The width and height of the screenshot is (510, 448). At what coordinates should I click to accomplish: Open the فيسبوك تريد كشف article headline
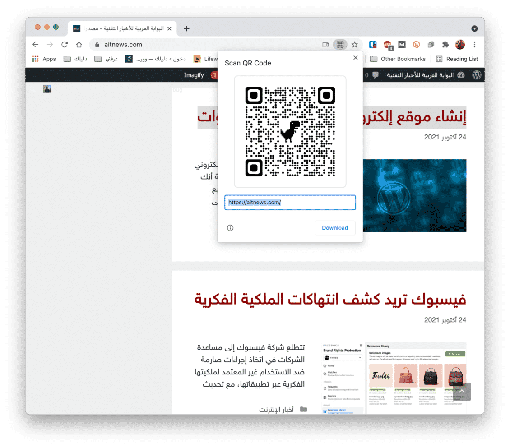tap(330, 300)
